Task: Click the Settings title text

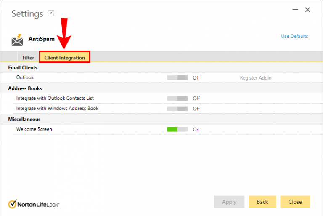Action: (27, 14)
